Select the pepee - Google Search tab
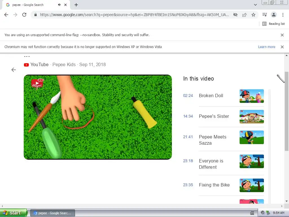 coord(36,5)
